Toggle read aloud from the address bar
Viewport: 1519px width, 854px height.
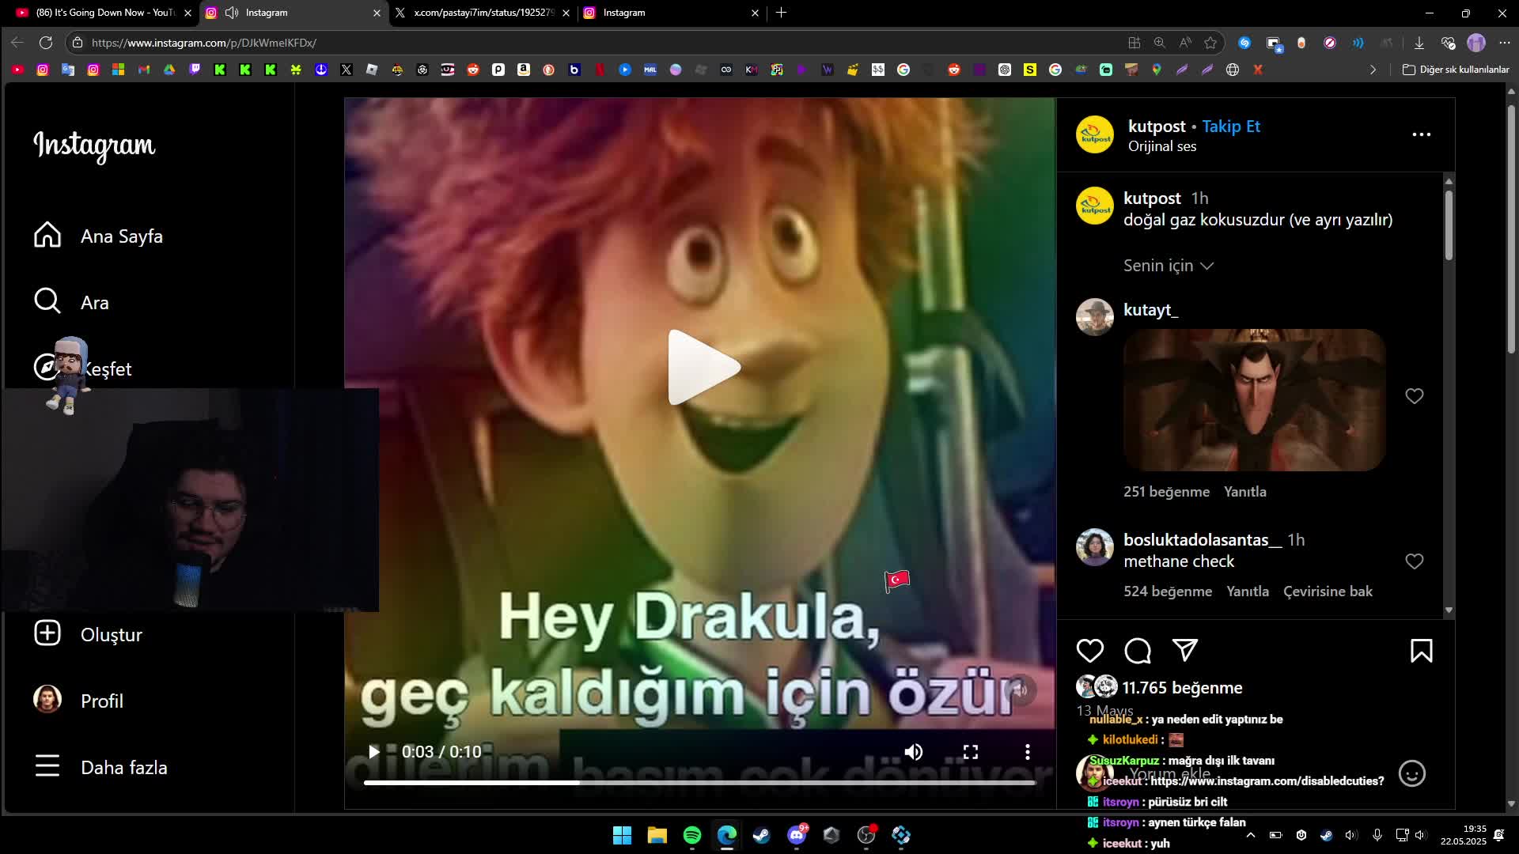pyautogui.click(x=1185, y=43)
